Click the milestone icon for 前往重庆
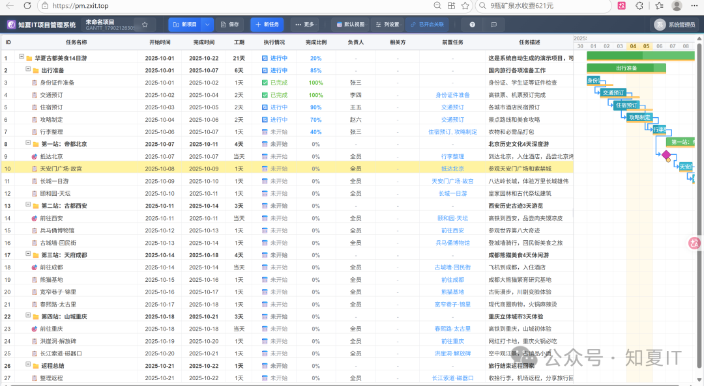Viewport: 704px width, 386px height. [35, 329]
